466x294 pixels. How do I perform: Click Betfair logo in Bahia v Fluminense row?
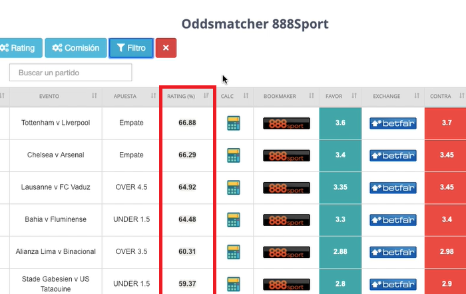click(x=393, y=219)
